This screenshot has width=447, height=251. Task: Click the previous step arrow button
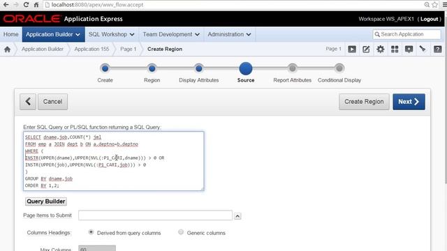point(28,102)
